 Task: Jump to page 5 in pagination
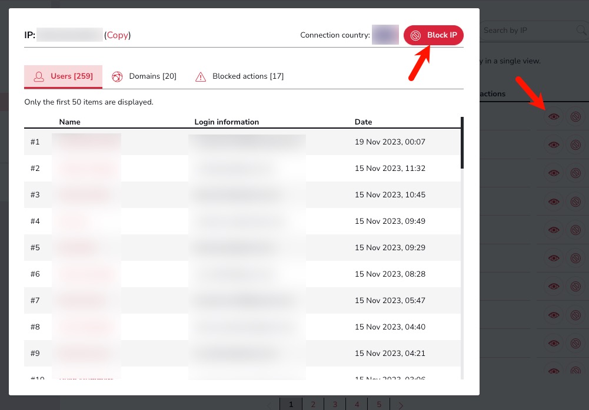click(379, 404)
